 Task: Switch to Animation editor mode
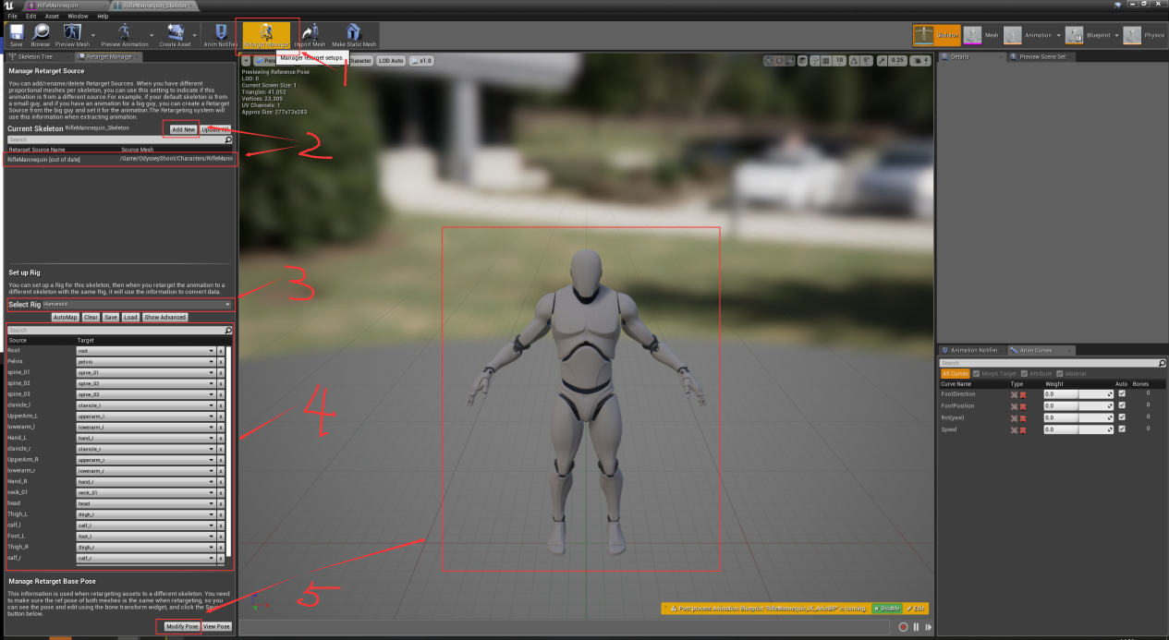point(1029,35)
